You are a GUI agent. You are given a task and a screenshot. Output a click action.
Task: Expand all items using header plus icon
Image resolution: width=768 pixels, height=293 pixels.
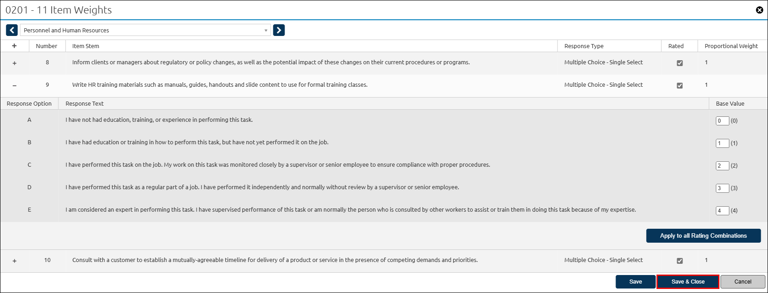pos(14,46)
